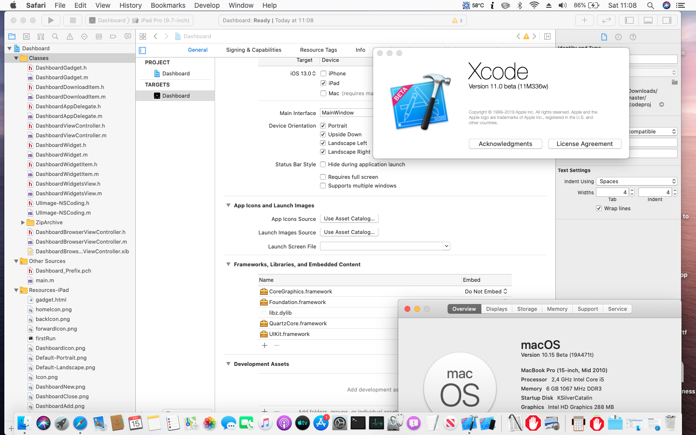The image size is (696, 435).
Task: Change CoreGraphics Do Not Embed option
Action: tap(486, 291)
